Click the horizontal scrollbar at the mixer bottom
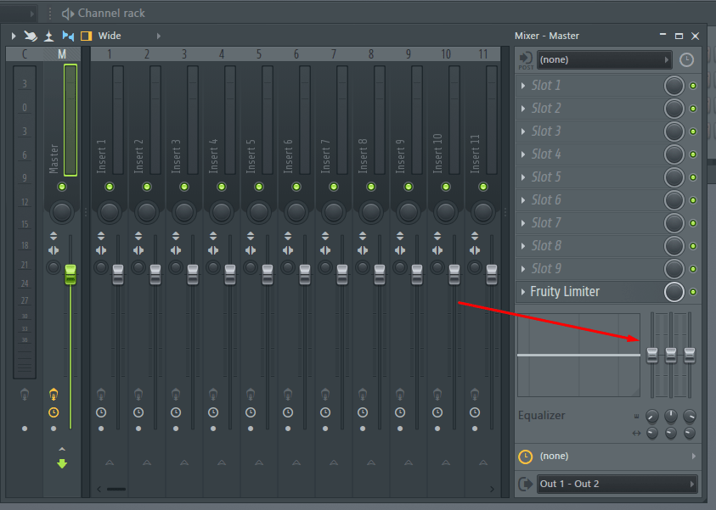Image resolution: width=716 pixels, height=510 pixels. point(115,489)
